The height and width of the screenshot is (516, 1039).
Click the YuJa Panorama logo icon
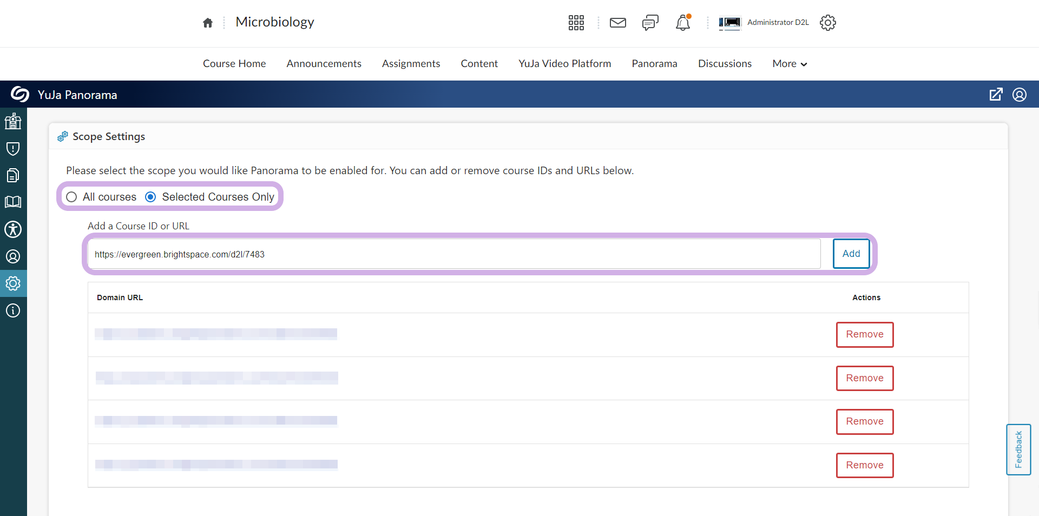click(x=19, y=94)
